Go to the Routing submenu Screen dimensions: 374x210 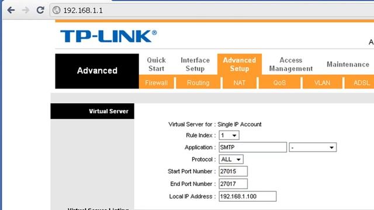coord(198,83)
